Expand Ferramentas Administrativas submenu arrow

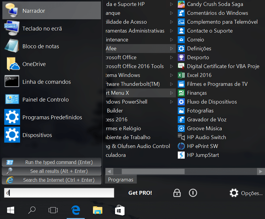point(171,31)
